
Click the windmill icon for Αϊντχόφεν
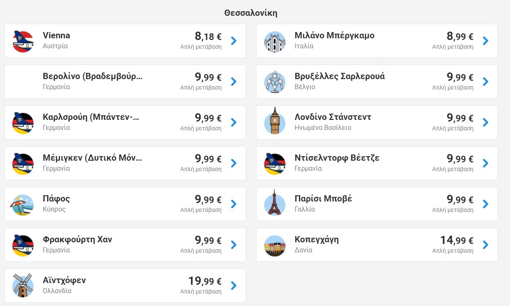pyautogui.click(x=23, y=285)
